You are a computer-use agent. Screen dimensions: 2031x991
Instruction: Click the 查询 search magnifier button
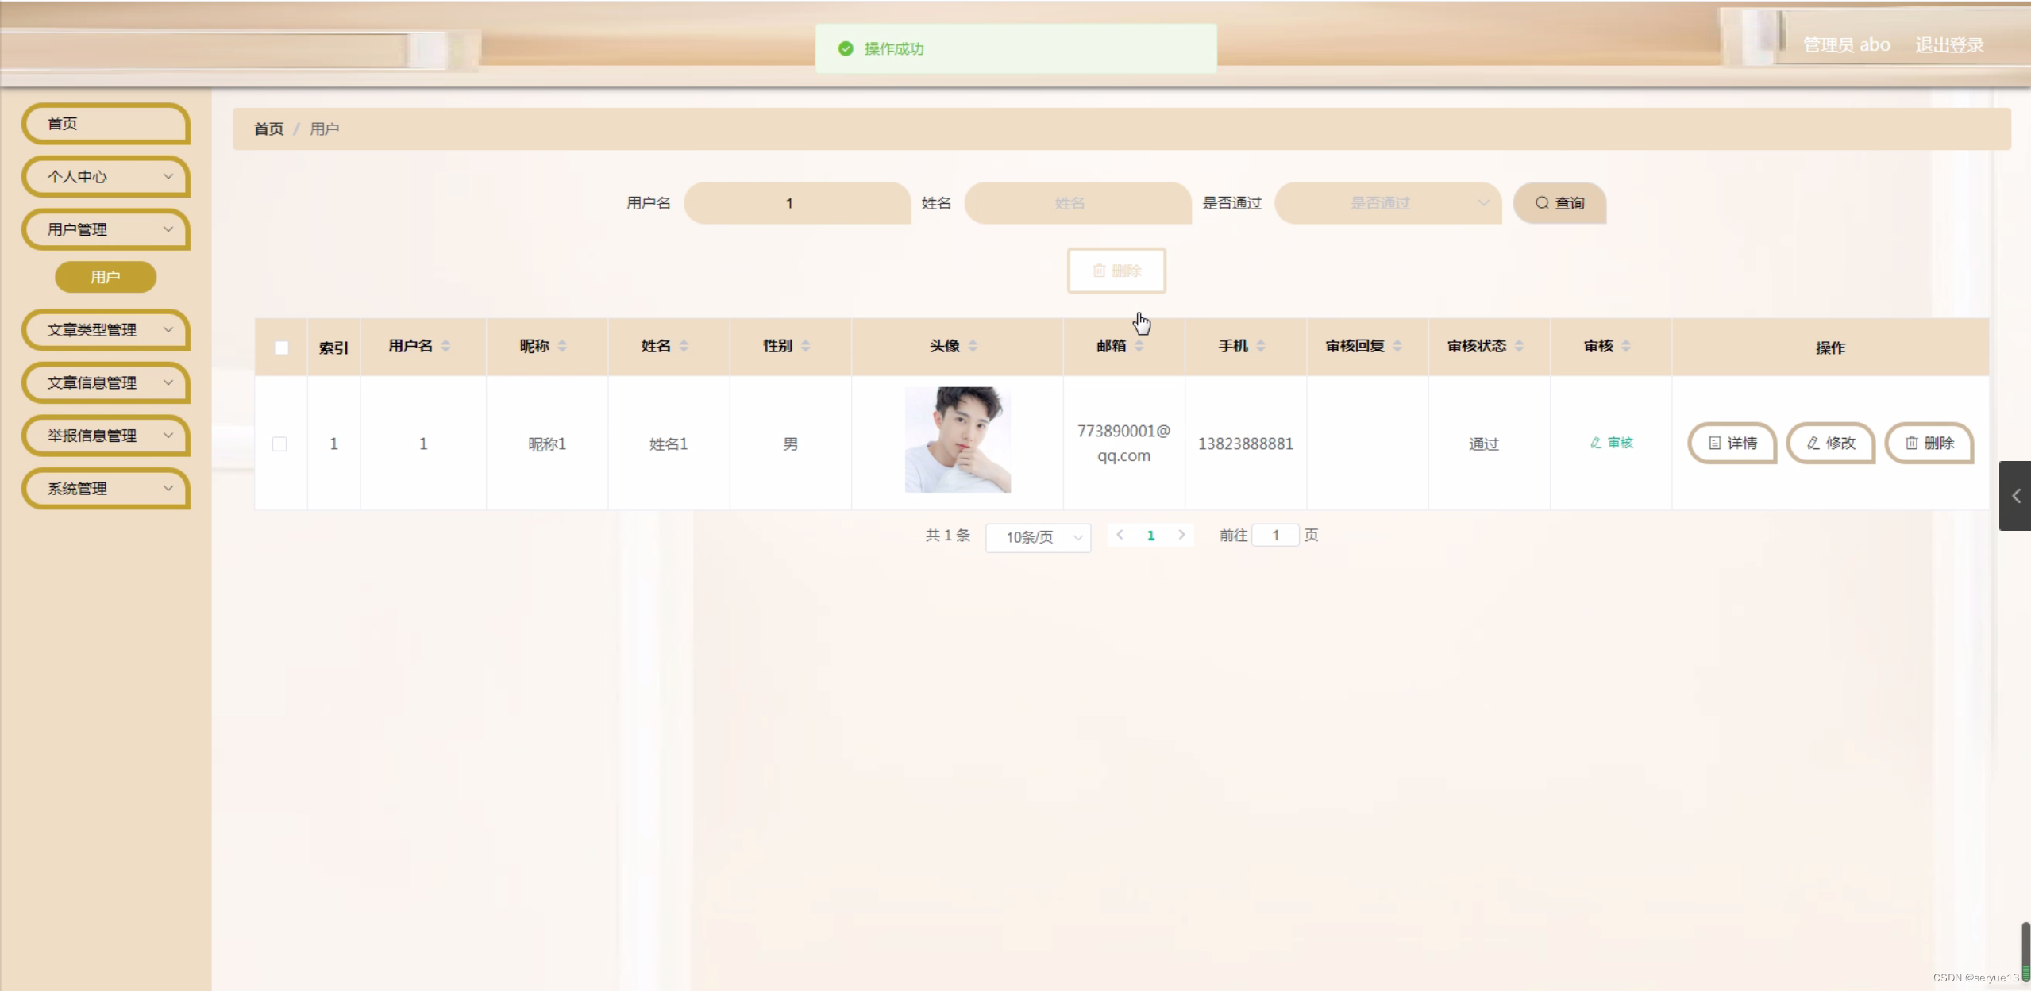click(x=1559, y=203)
